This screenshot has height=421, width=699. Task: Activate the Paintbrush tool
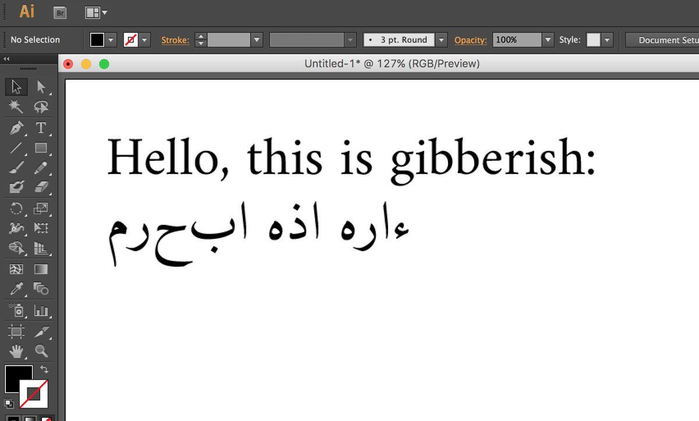coord(16,168)
